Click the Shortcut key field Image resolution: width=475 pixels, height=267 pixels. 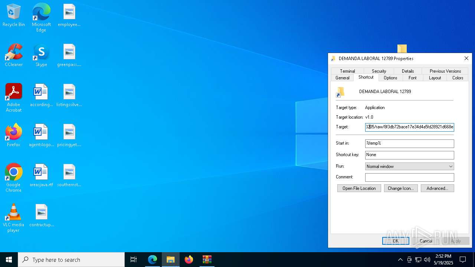coord(409,155)
